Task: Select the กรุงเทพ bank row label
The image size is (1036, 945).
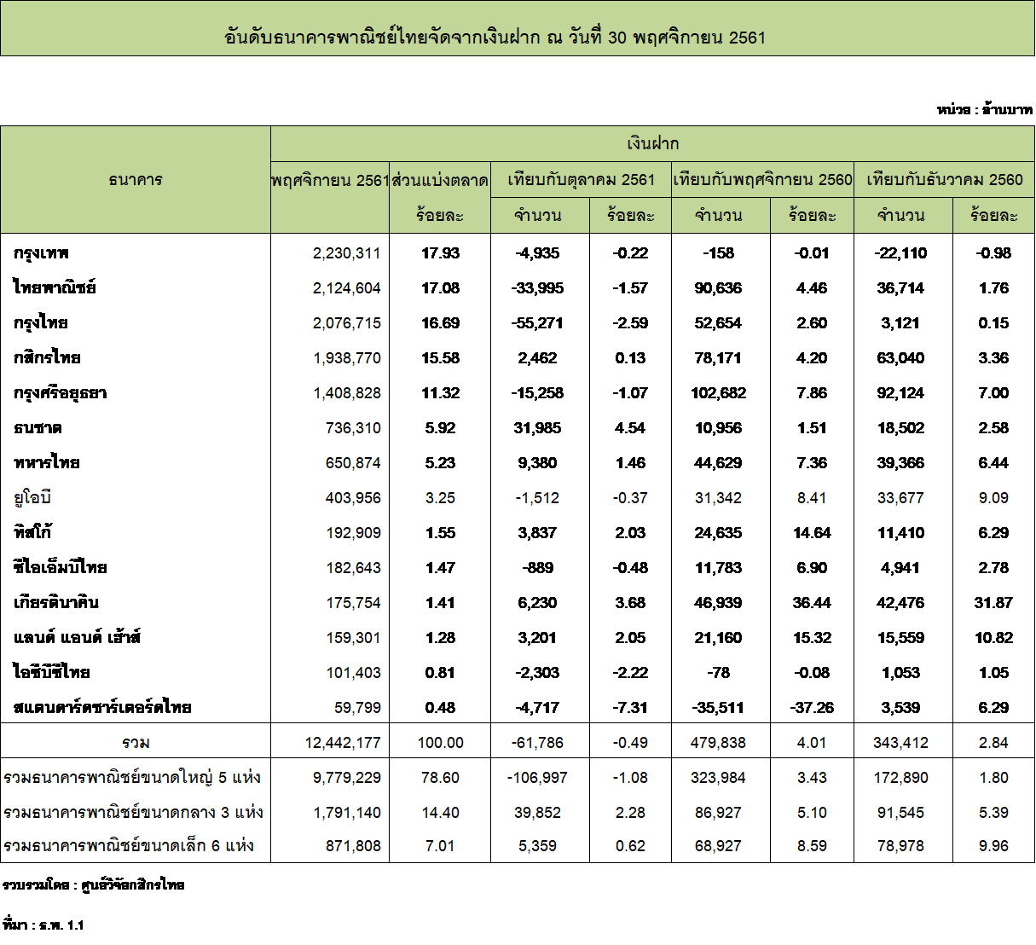Action: 41,253
